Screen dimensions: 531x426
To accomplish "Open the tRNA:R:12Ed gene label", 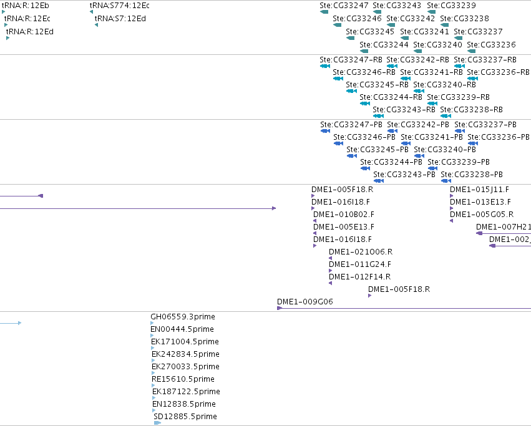I will [30, 31].
